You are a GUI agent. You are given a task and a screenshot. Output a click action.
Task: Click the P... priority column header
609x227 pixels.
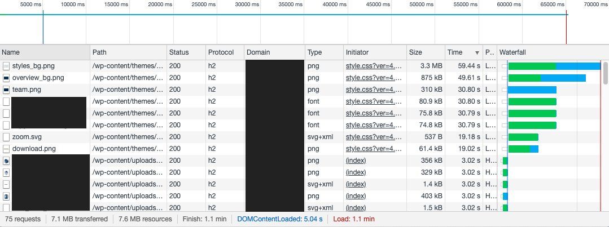490,52
